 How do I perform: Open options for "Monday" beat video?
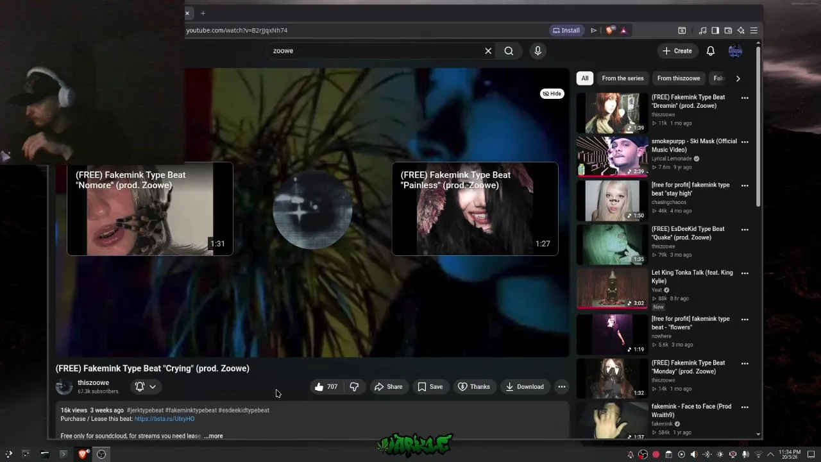[x=745, y=363]
